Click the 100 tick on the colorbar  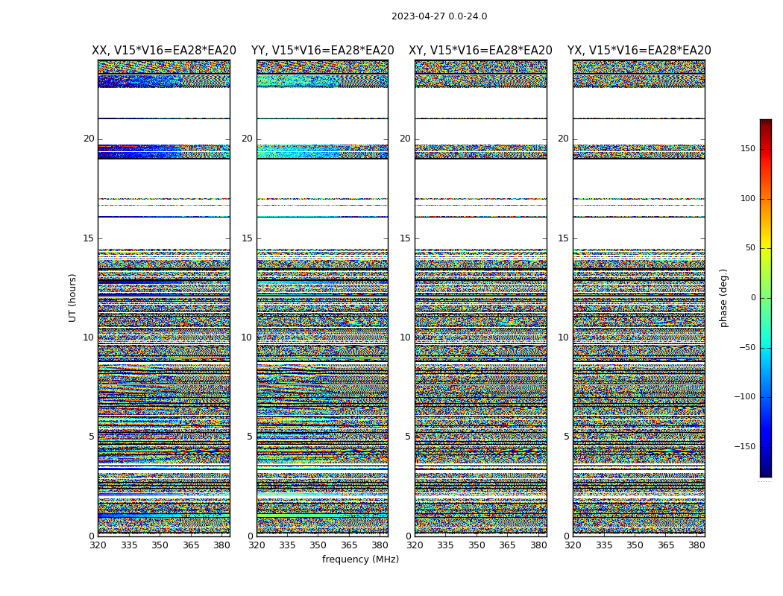click(748, 198)
